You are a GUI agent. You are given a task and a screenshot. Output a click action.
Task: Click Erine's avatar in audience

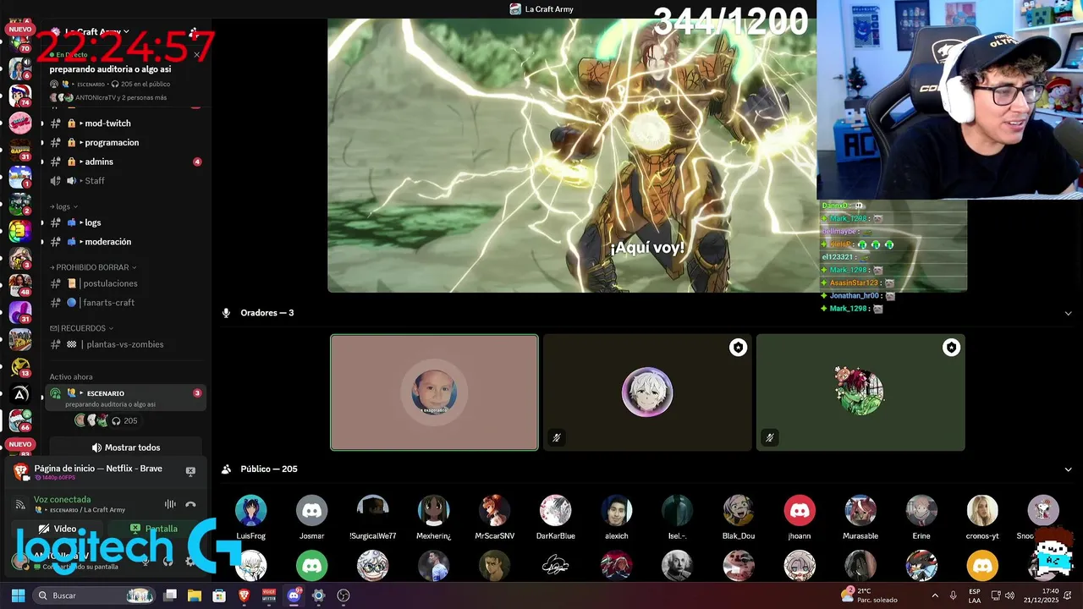(921, 510)
